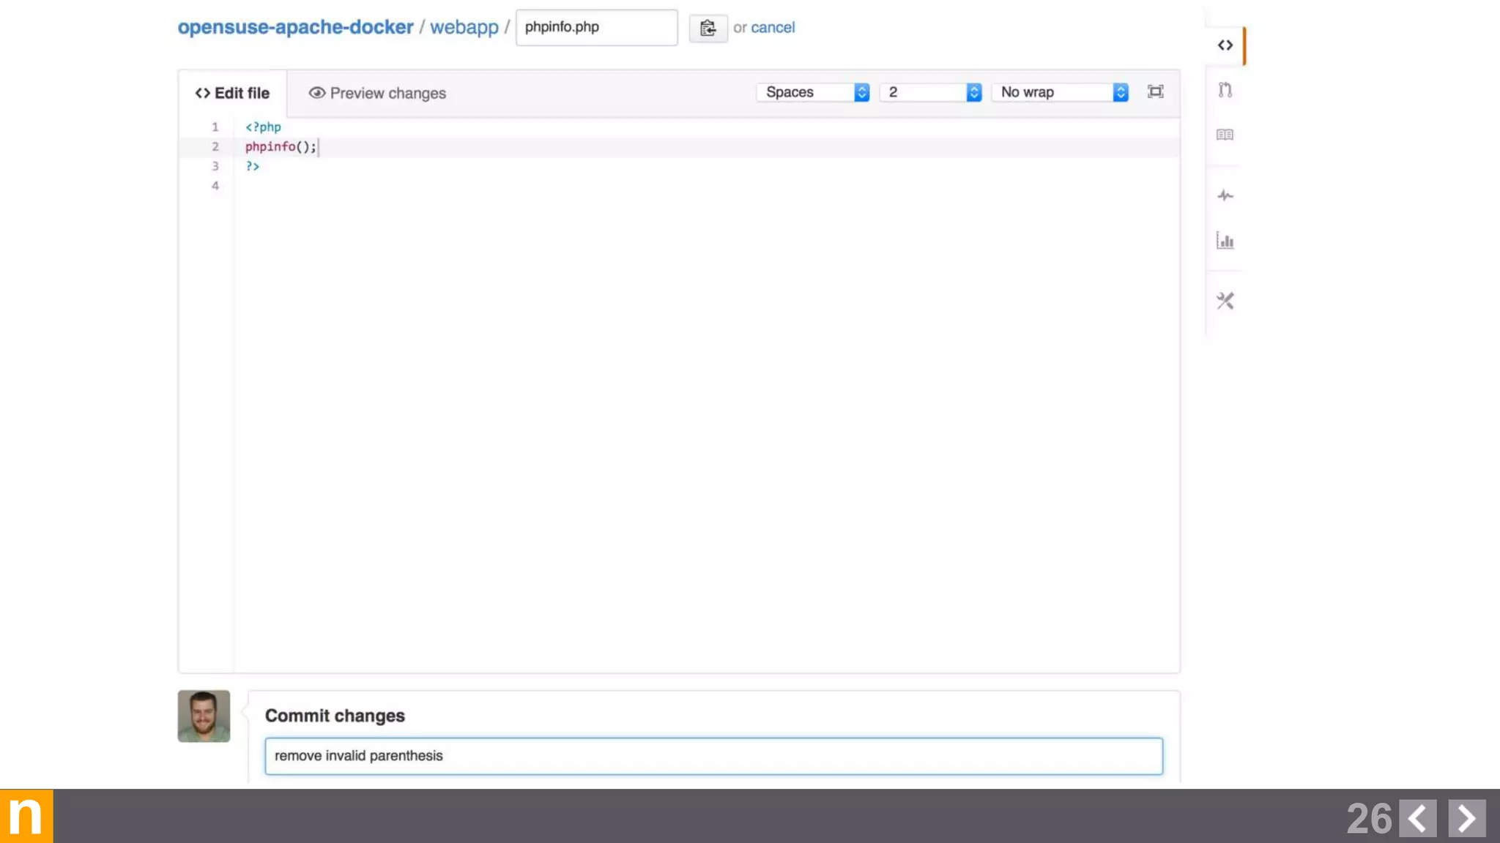Screen dimensions: 1500x843
Task: Click the commit message input field
Action: click(x=713, y=756)
